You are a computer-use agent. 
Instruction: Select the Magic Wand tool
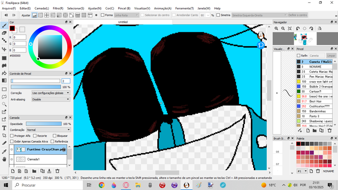point(4,104)
